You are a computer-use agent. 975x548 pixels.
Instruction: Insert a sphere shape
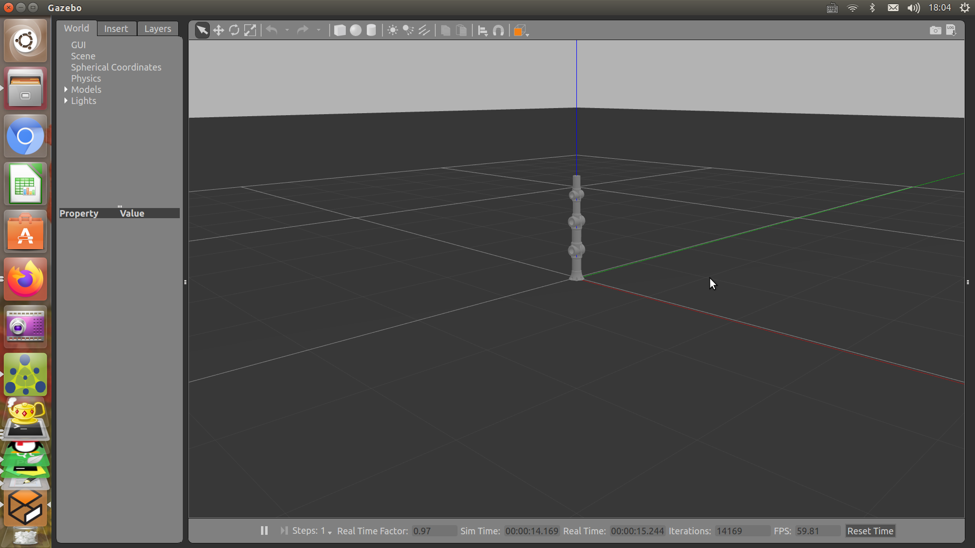[355, 30]
